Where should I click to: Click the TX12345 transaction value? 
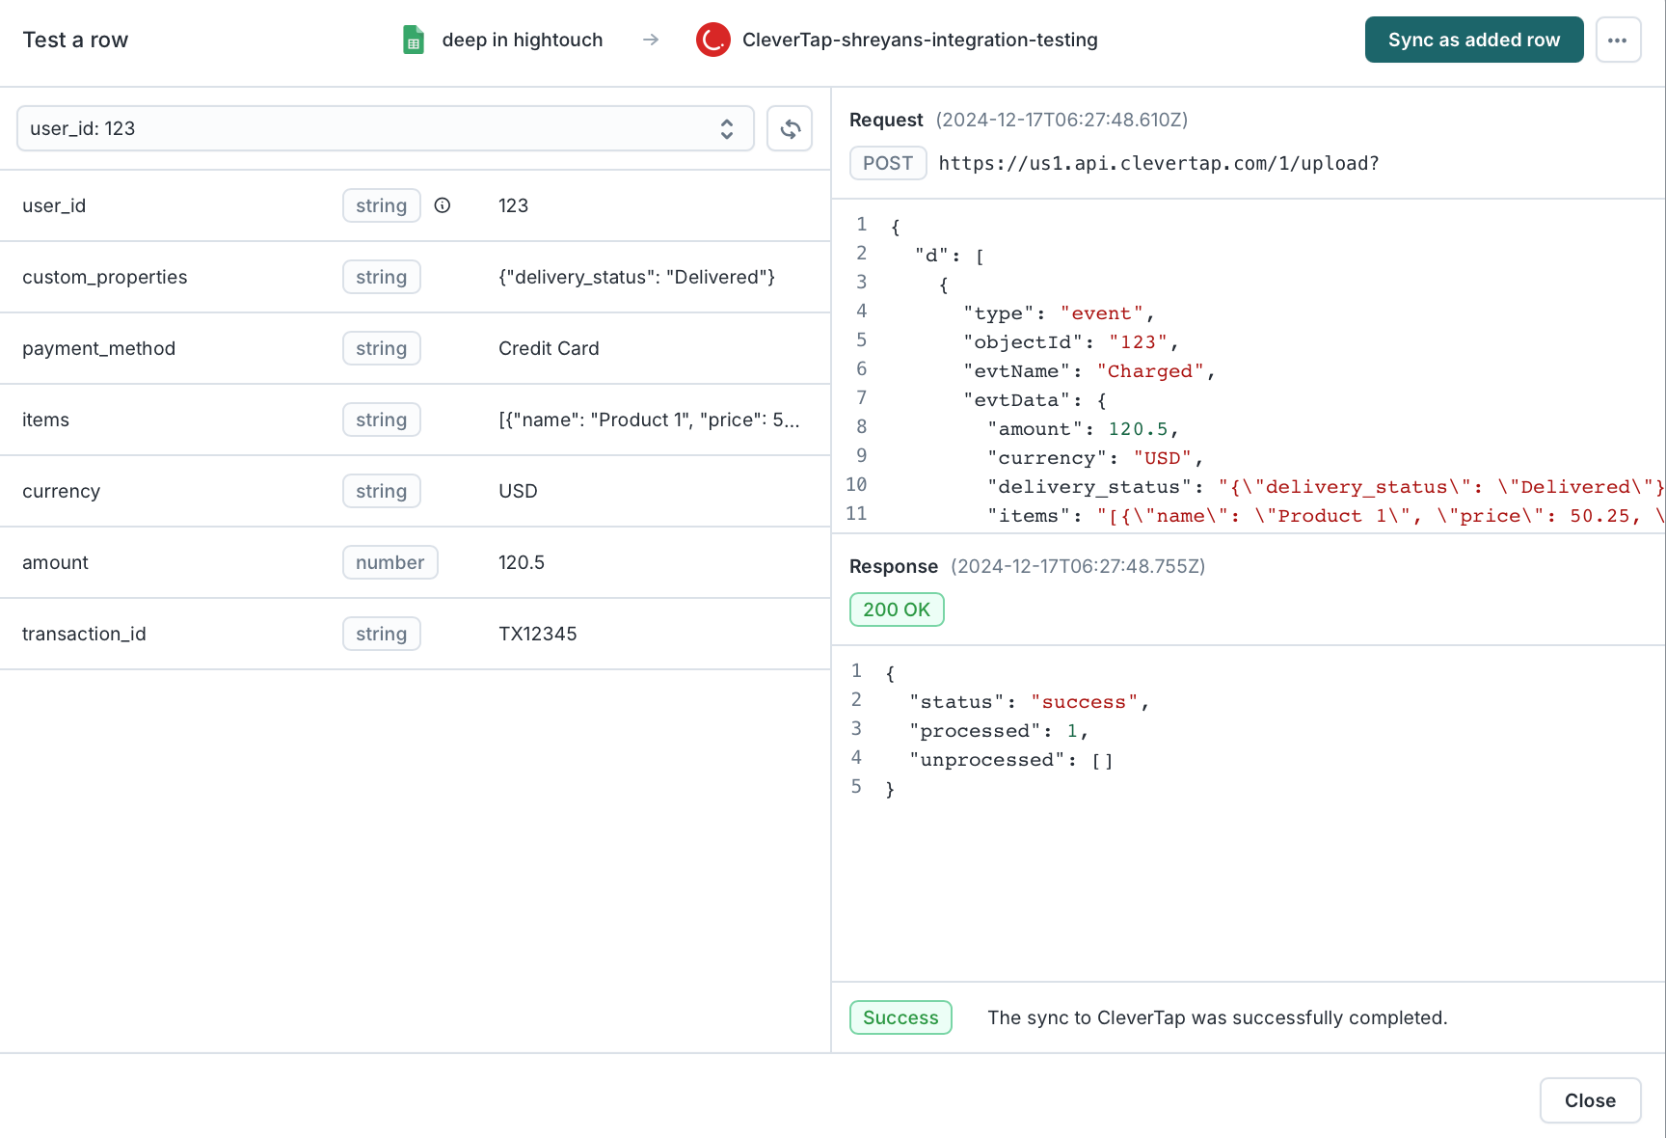[538, 634]
